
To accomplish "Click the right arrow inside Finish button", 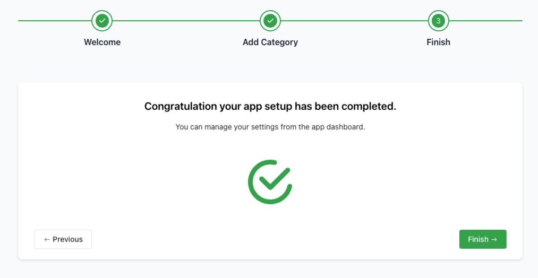I will pyautogui.click(x=494, y=239).
